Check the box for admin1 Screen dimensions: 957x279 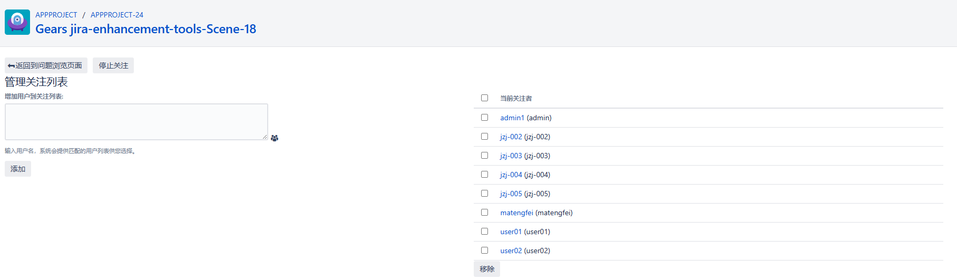tap(484, 118)
